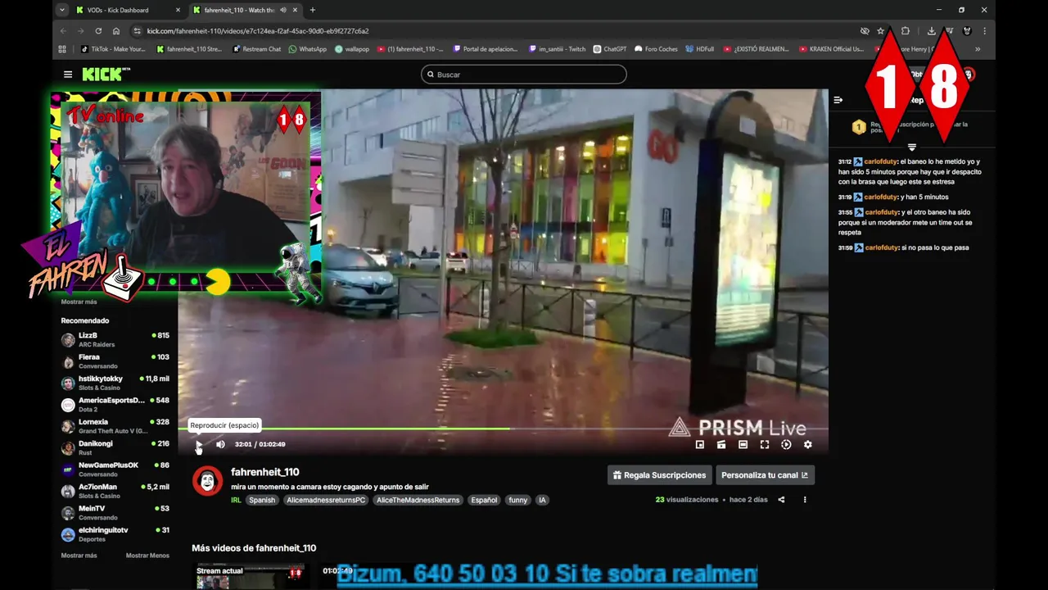Open the video player settings gear
This screenshot has width=1048, height=590.
click(808, 445)
